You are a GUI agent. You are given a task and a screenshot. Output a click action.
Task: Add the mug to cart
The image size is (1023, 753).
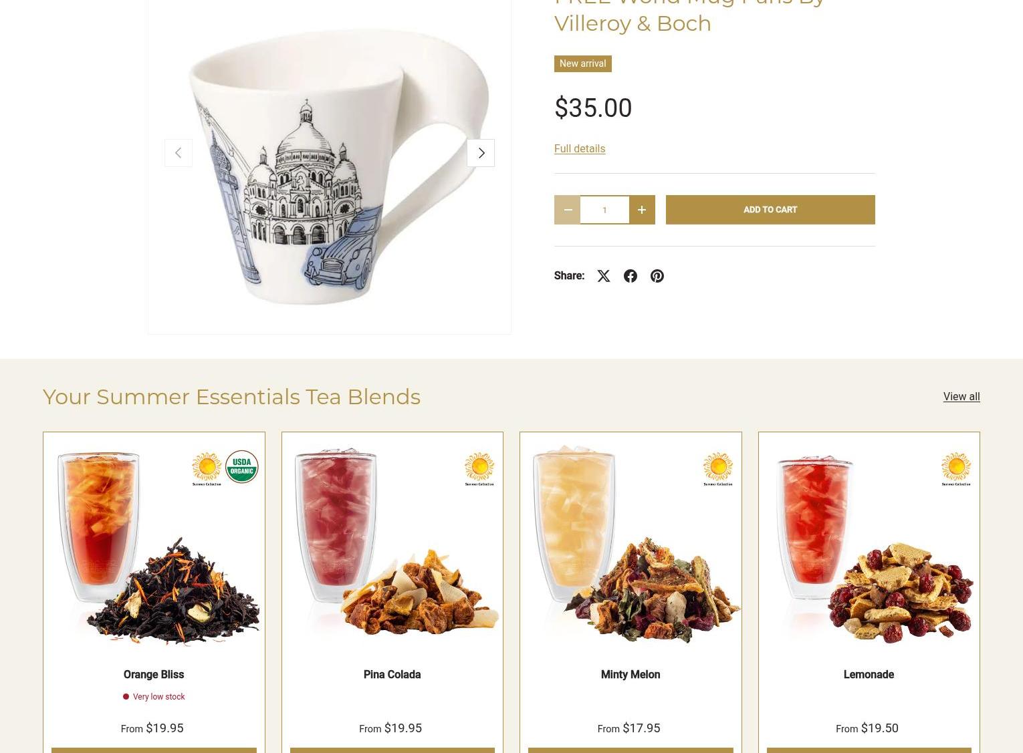click(x=770, y=210)
